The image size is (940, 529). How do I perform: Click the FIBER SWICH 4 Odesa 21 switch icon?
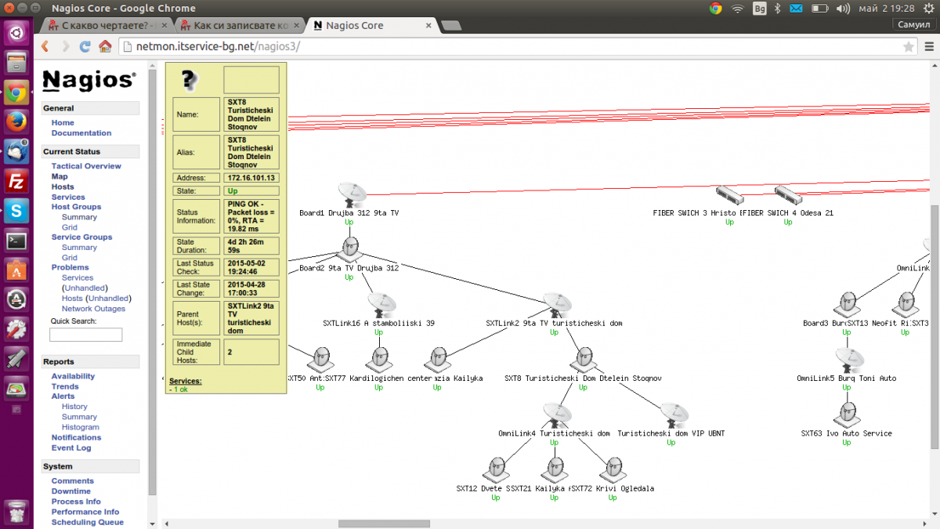pyautogui.click(x=787, y=194)
